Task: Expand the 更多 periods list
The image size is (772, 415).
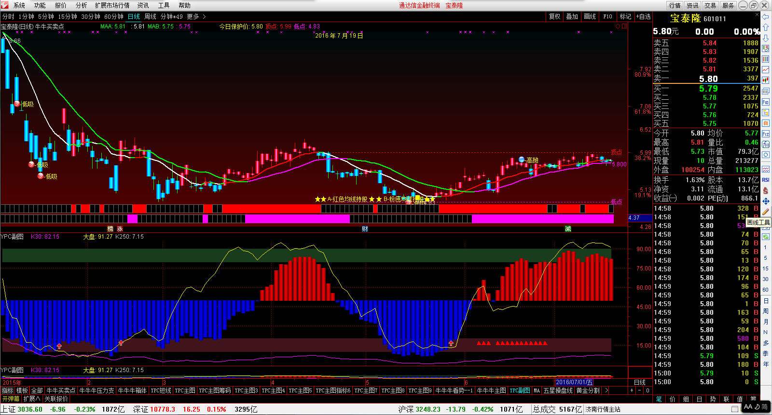Action: (x=196, y=16)
